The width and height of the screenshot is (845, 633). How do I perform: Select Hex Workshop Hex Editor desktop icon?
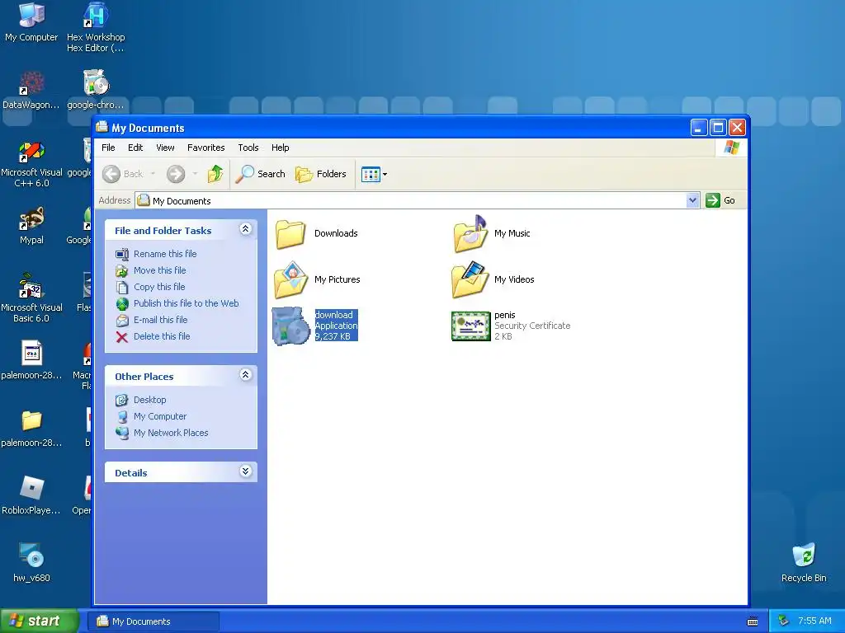[96, 27]
